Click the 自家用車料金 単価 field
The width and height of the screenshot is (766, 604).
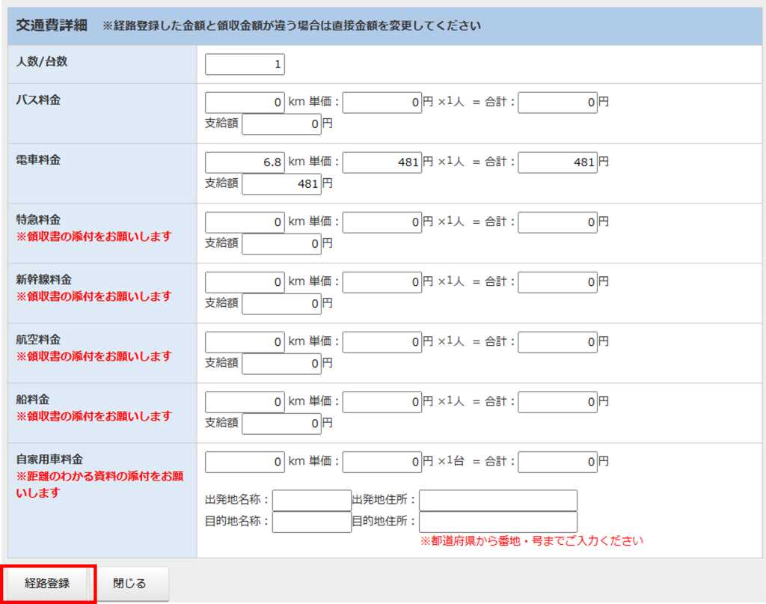coord(382,462)
